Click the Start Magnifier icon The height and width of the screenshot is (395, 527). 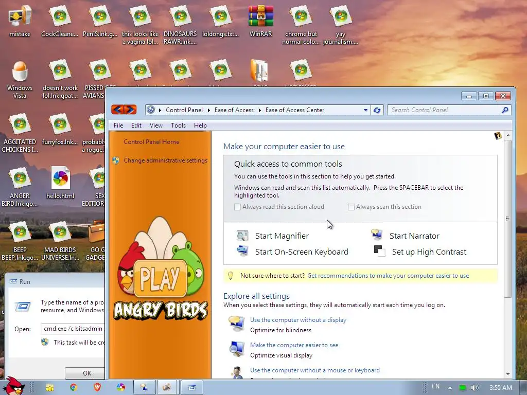point(242,236)
